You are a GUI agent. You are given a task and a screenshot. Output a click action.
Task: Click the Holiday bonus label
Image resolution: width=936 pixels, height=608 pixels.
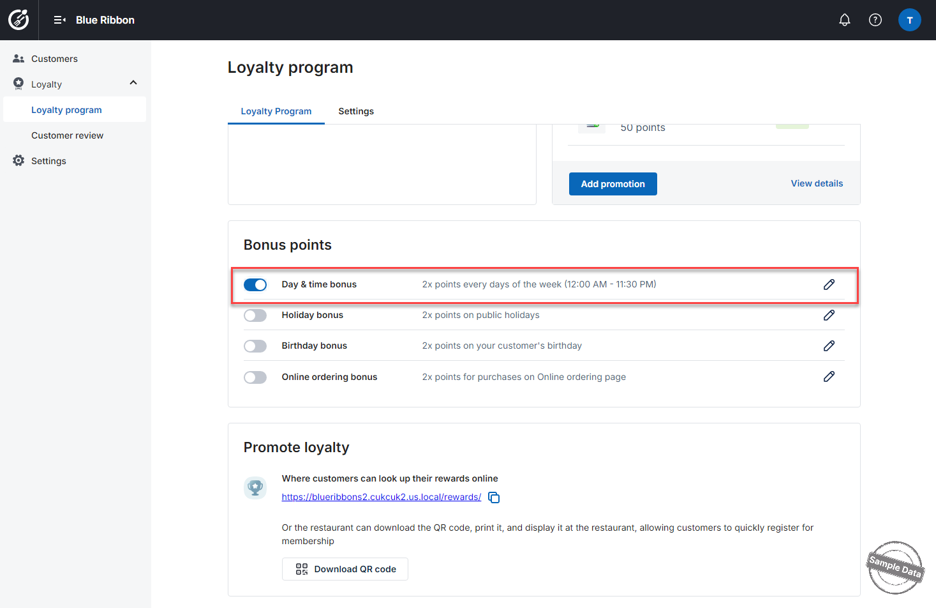coord(313,315)
